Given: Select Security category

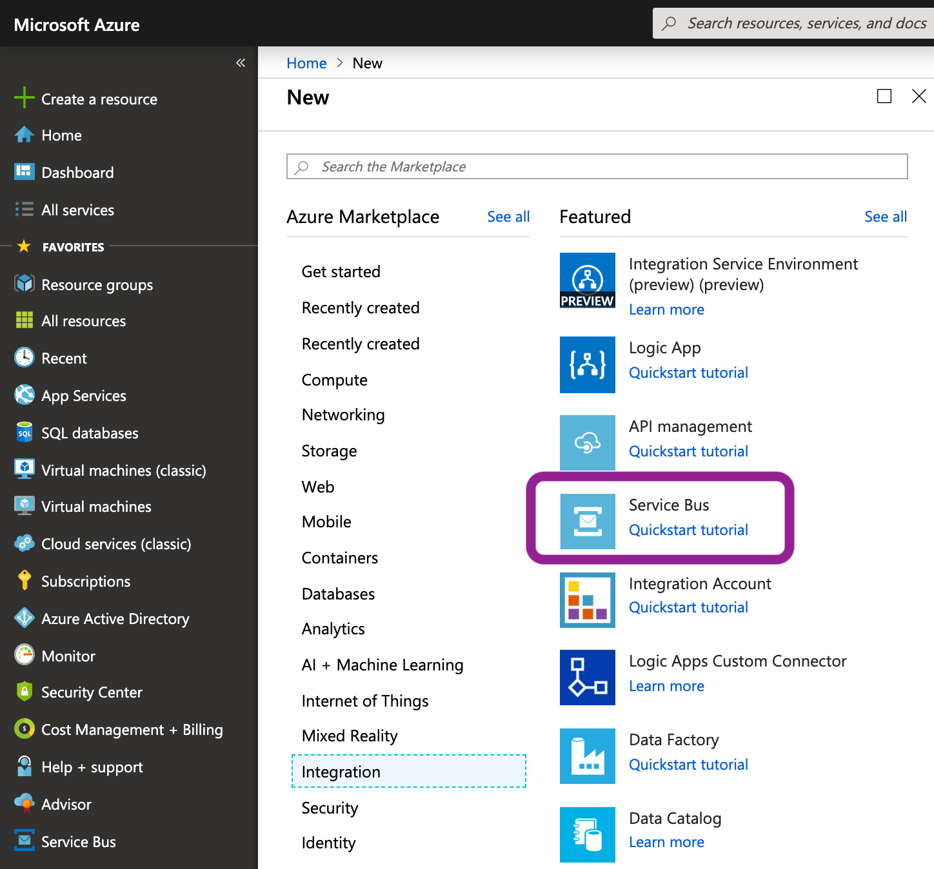Looking at the screenshot, I should pos(330,808).
